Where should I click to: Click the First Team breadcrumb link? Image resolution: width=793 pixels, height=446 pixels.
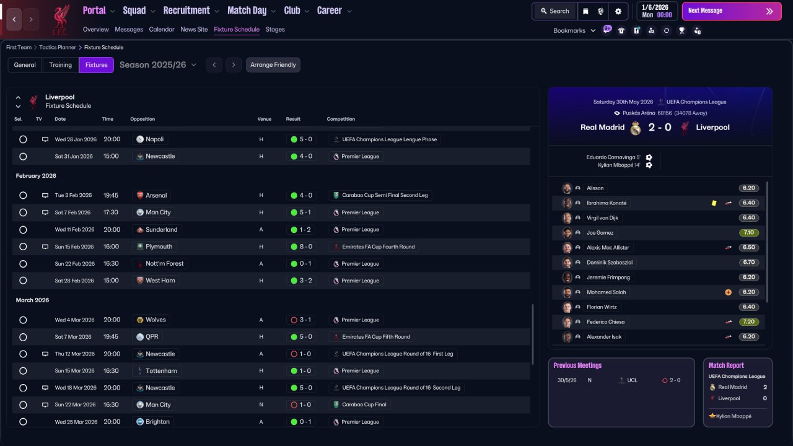point(19,47)
